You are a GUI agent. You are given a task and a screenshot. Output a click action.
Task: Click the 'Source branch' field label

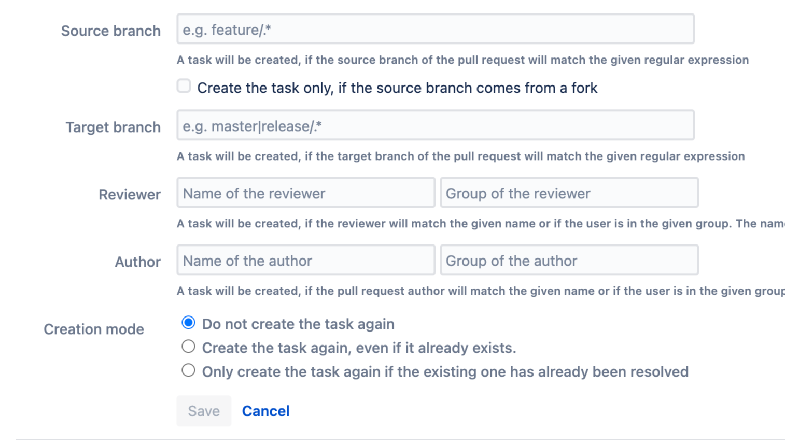tap(110, 31)
